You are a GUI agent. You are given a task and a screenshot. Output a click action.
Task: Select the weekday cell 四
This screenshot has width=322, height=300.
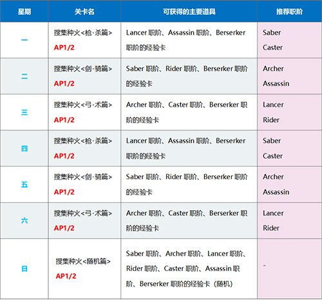click(x=24, y=148)
